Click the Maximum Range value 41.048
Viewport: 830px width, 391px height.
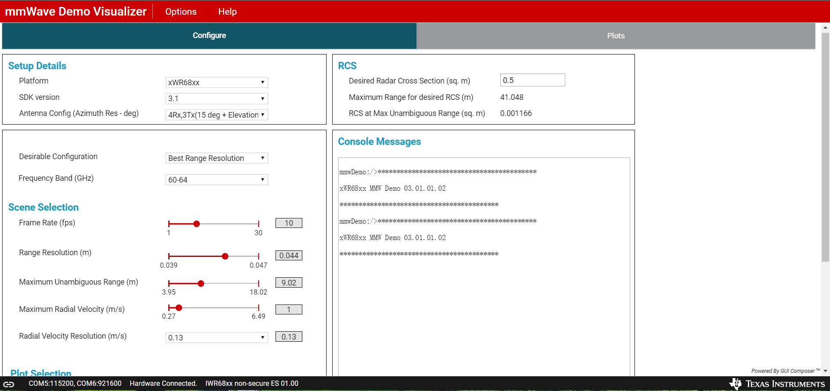512,97
